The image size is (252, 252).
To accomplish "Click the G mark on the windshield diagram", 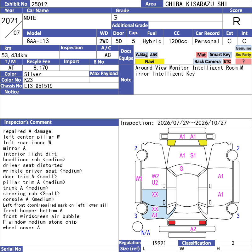I will pyautogui.click(x=181, y=169).
